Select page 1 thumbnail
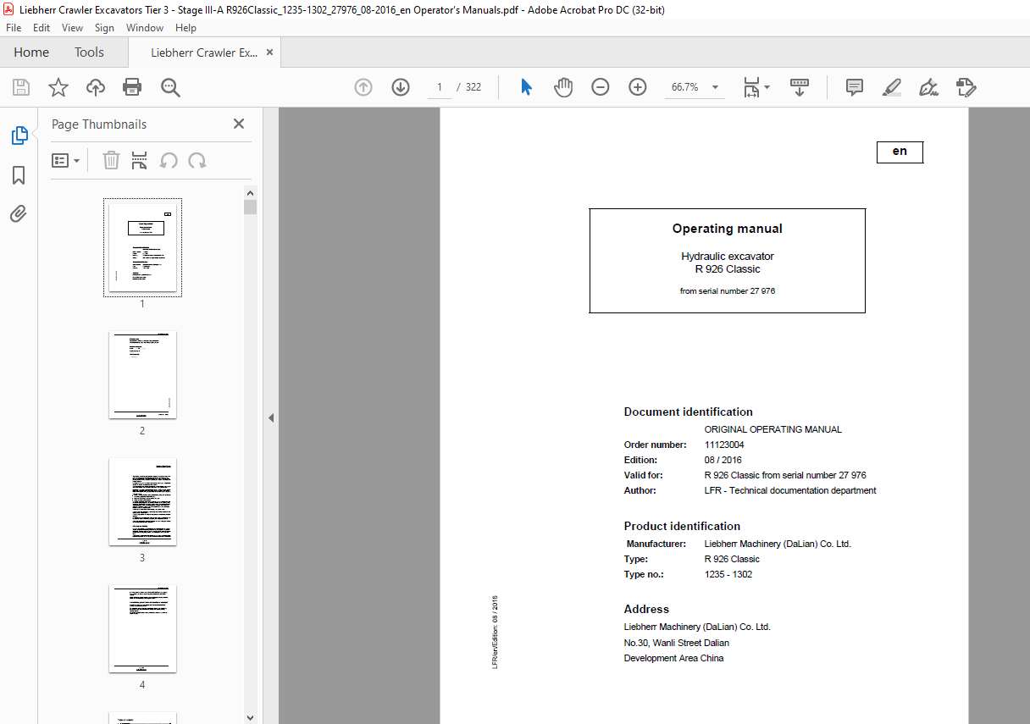 click(x=142, y=247)
